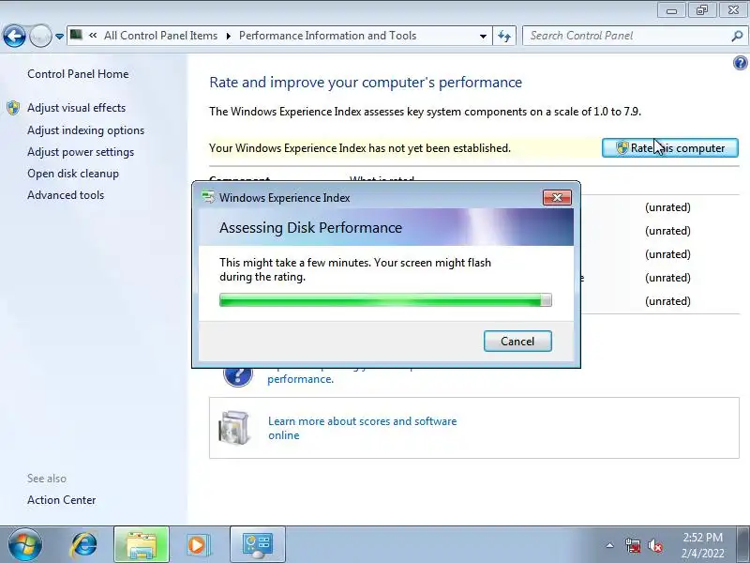This screenshot has width=750, height=563.
Task: Close the Windows Experience Index dialog
Action: (x=557, y=198)
